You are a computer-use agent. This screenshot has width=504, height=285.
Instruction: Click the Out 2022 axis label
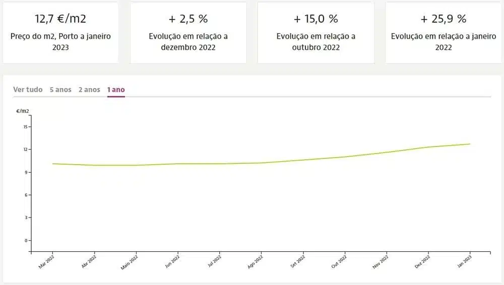[x=340, y=263]
